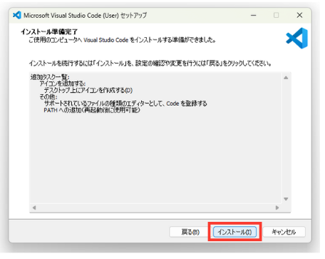Select the PATH への追加 line
Viewport: 325px width, 259px height.
[x=92, y=110]
